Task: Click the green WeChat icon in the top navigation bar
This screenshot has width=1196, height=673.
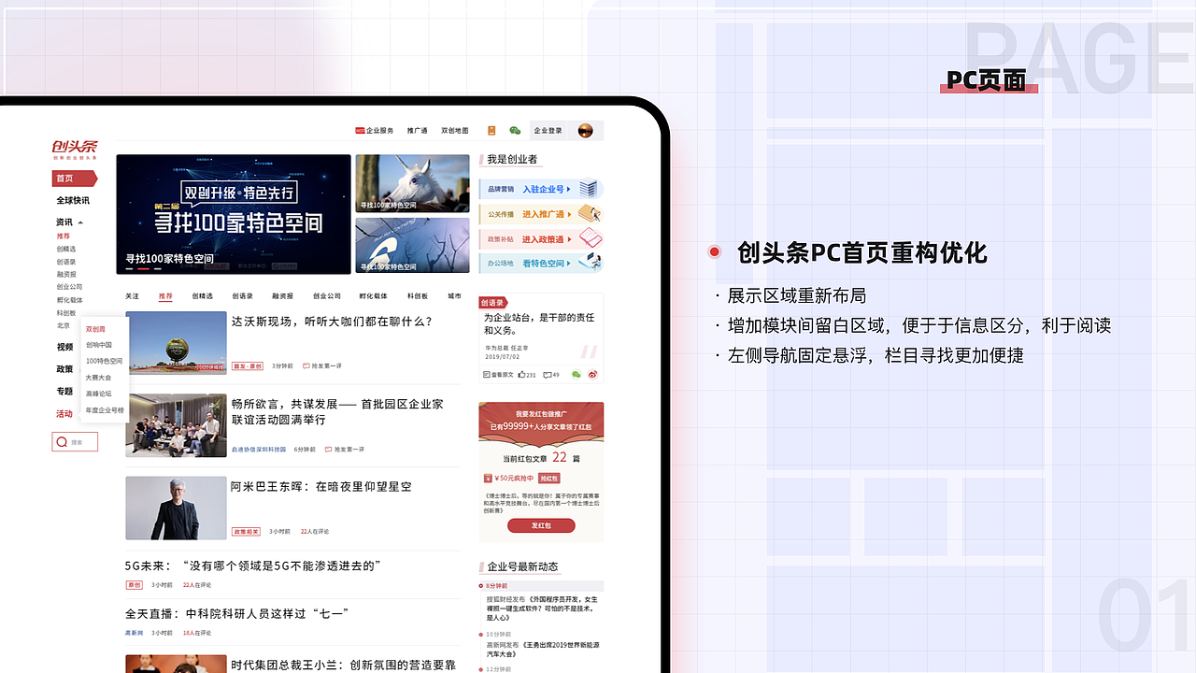Action: click(x=516, y=131)
